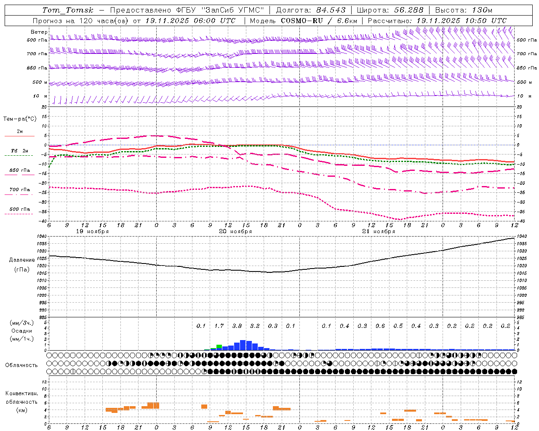Click the green precipitation bar

tap(219, 347)
